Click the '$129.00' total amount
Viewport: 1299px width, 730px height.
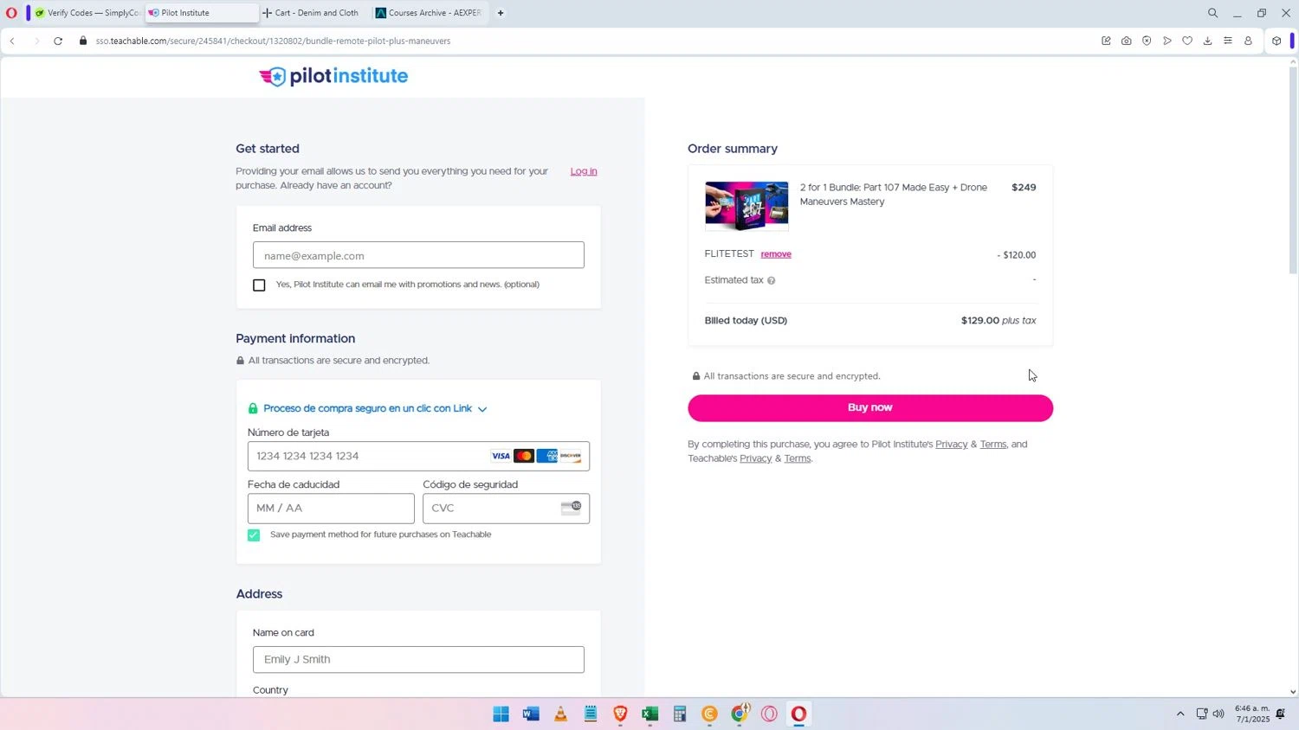point(979,321)
